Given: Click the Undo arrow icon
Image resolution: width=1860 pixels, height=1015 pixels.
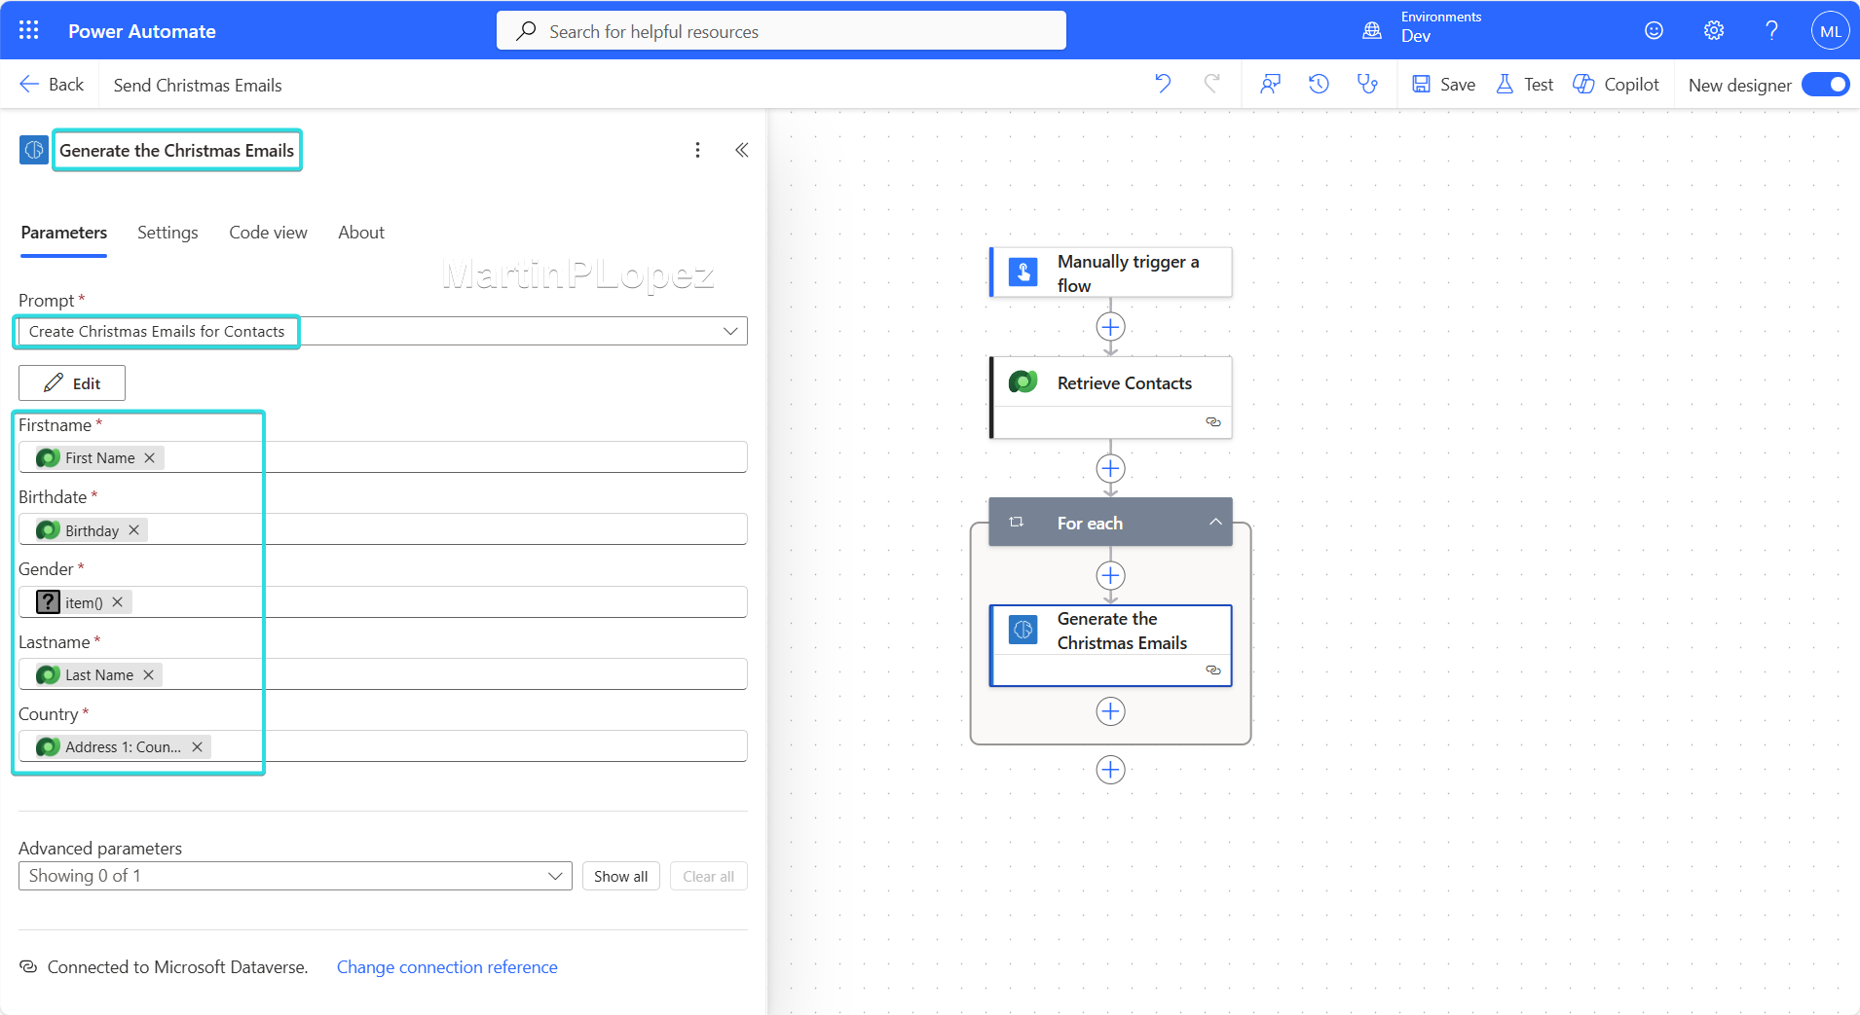Looking at the screenshot, I should [x=1163, y=84].
